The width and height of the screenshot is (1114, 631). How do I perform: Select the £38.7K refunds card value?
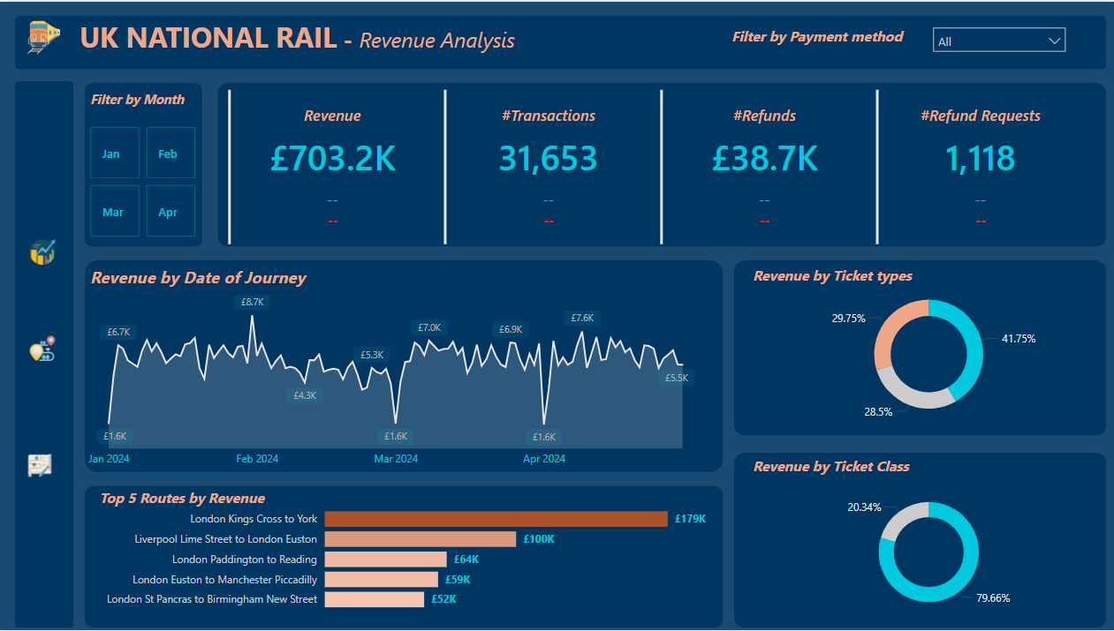click(x=765, y=159)
